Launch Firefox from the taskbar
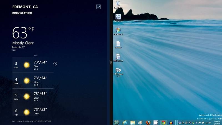The height and width of the screenshot is (125, 222). [x=148, y=122]
